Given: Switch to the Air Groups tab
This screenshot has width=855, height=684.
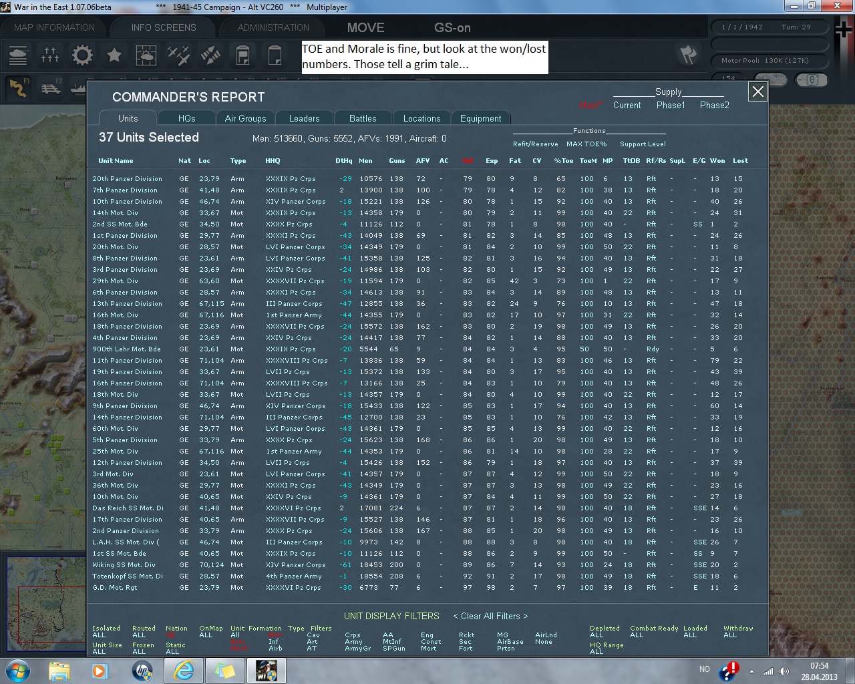Looking at the screenshot, I should point(245,118).
